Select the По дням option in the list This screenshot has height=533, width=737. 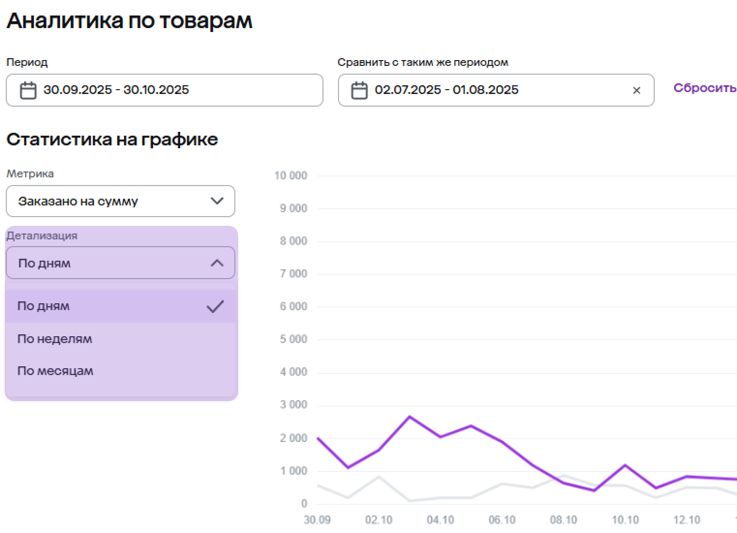click(44, 306)
